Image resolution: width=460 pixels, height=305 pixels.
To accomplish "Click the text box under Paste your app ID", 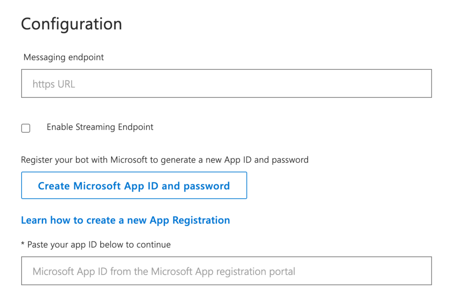I will pyautogui.click(x=226, y=271).
